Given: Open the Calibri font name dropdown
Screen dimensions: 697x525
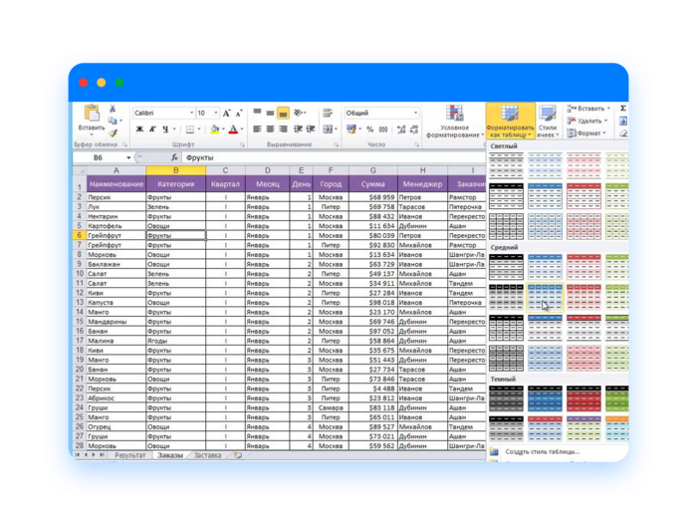Looking at the screenshot, I should (191, 113).
